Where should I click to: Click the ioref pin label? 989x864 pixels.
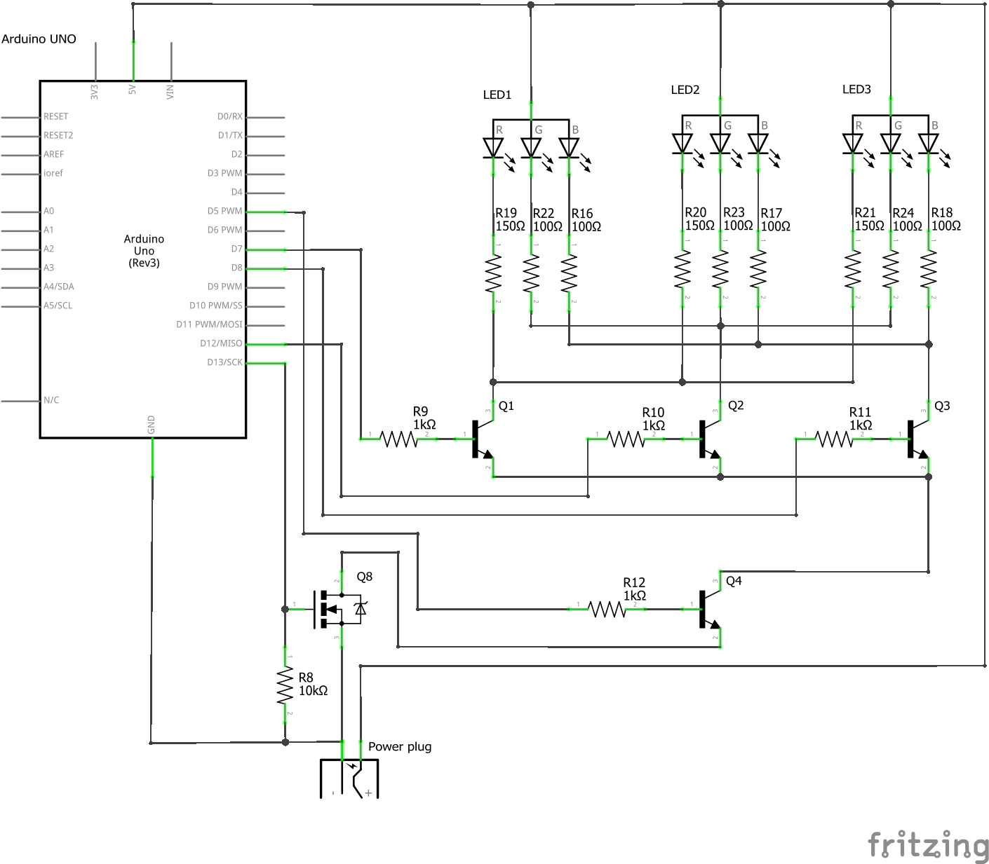point(53,173)
